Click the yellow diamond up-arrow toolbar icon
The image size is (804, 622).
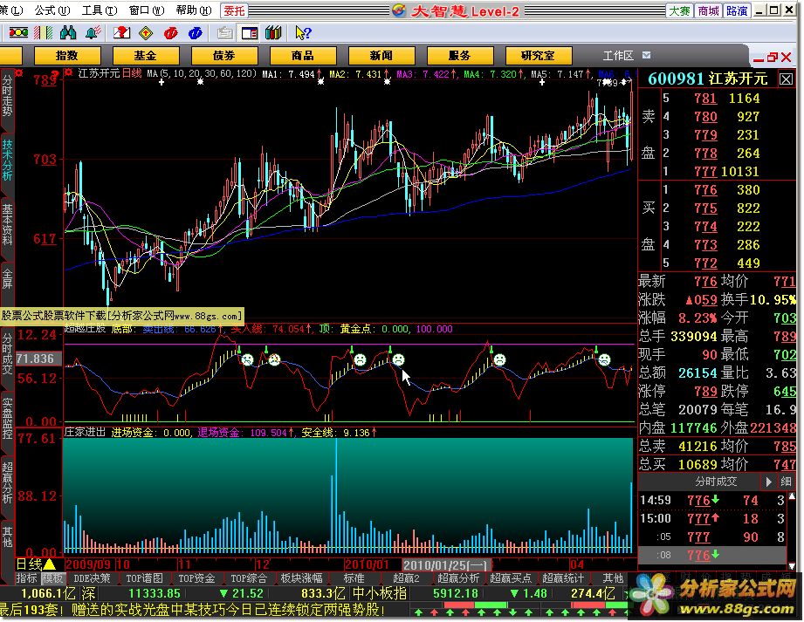(x=146, y=32)
